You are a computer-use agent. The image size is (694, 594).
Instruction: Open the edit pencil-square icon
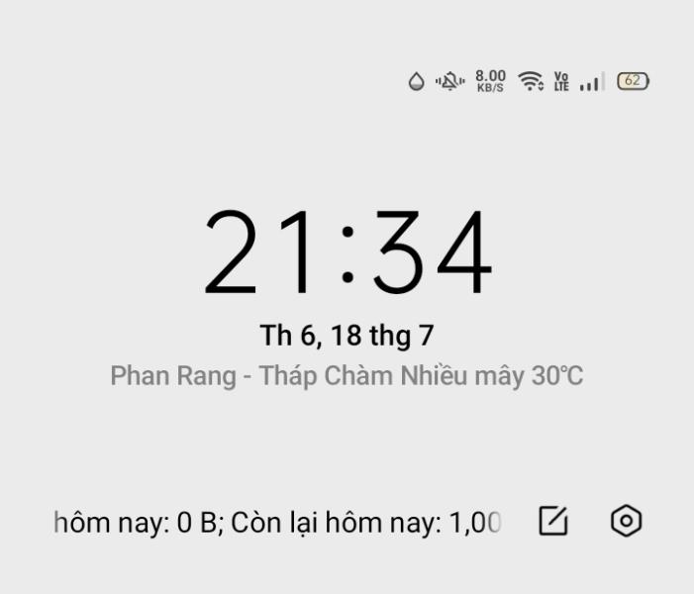click(x=552, y=521)
